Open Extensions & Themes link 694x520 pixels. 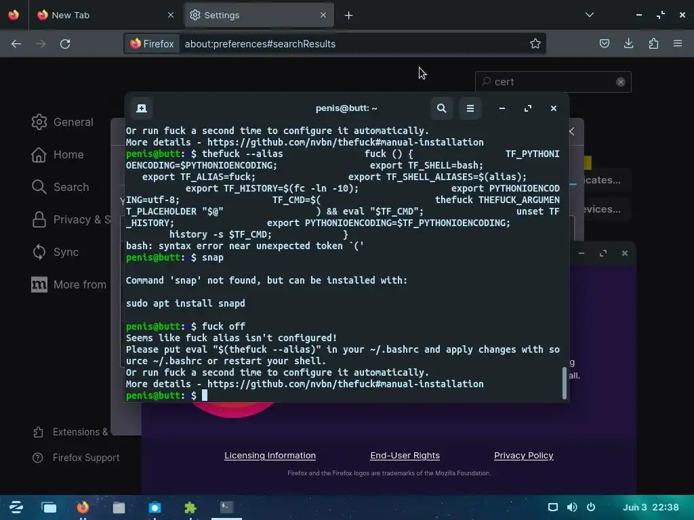70,432
